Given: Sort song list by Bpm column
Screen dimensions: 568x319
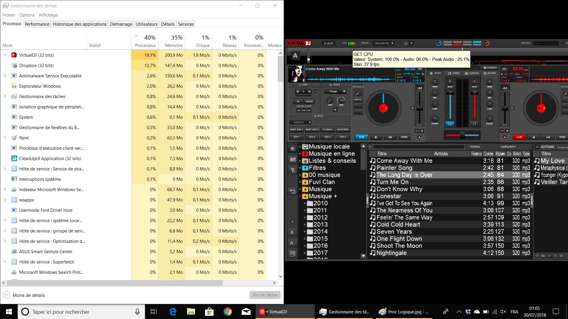Looking at the screenshot, I should pos(500,154).
